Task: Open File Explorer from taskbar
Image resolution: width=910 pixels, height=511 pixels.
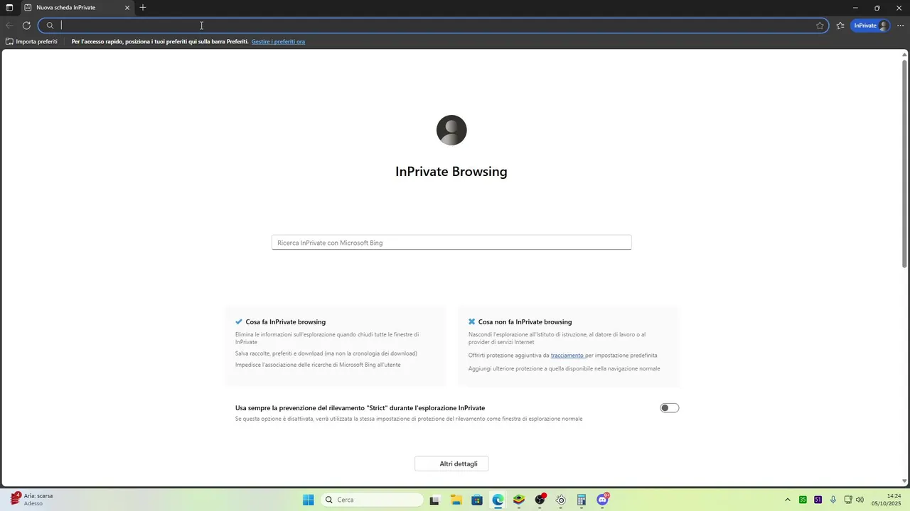Action: [456, 500]
